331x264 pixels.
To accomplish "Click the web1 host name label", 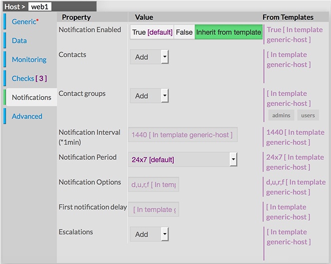I will [39, 7].
